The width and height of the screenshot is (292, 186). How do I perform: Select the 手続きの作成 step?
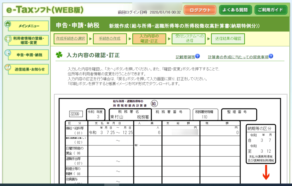(x=109, y=39)
